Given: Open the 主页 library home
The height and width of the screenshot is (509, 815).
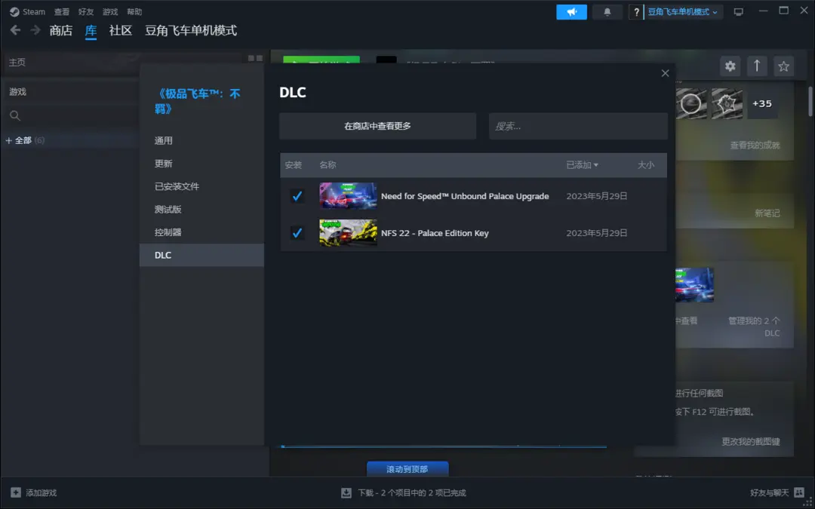Looking at the screenshot, I should (x=17, y=63).
